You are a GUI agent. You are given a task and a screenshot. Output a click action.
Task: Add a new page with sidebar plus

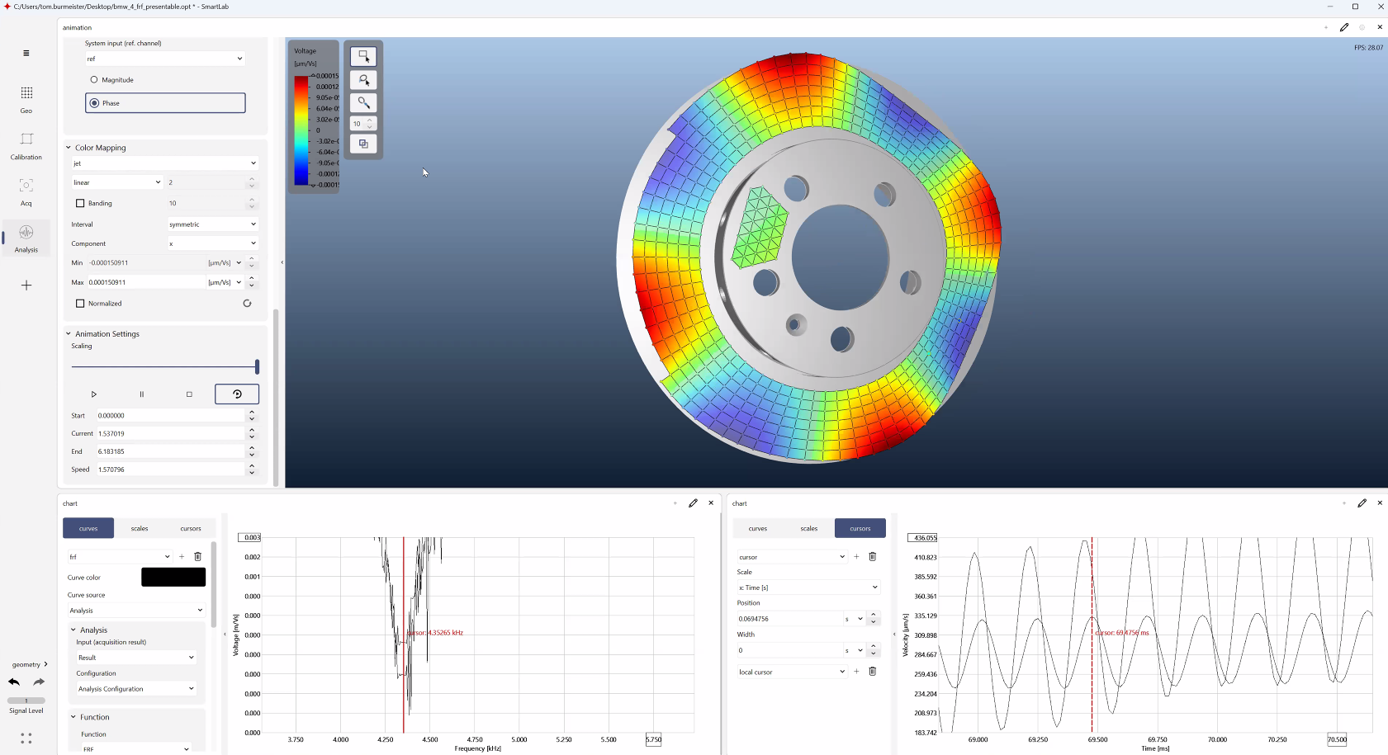click(26, 285)
